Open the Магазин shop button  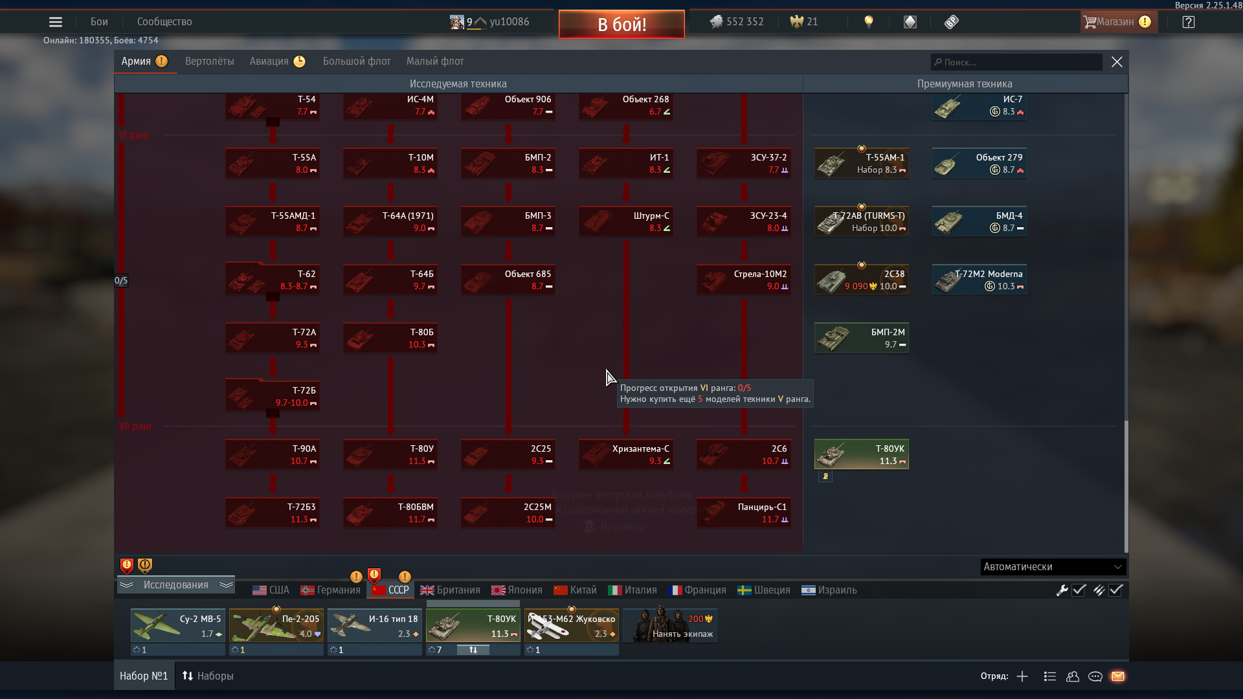(1115, 22)
